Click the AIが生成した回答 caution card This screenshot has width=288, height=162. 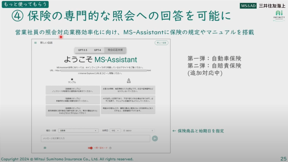tap(128, 100)
